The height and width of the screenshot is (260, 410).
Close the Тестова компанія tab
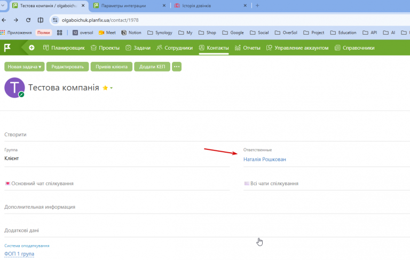(83, 5)
